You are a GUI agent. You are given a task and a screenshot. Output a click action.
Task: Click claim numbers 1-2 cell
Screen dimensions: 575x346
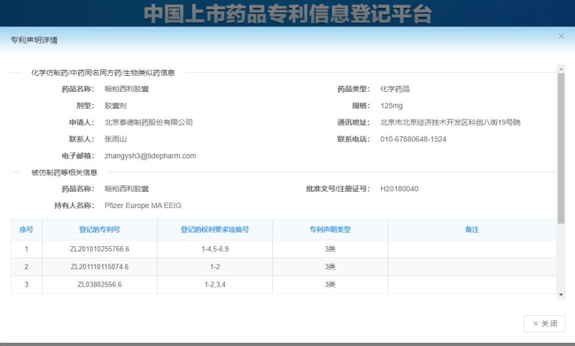coord(215,267)
